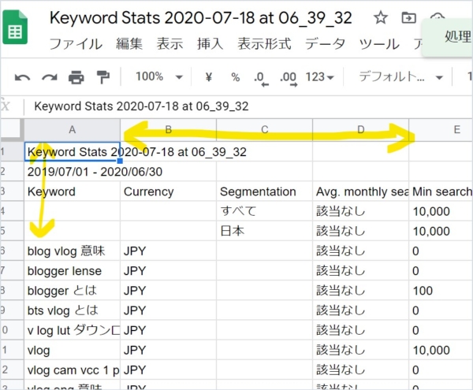Select the すべて cell
The image size is (473, 390).
265,211
